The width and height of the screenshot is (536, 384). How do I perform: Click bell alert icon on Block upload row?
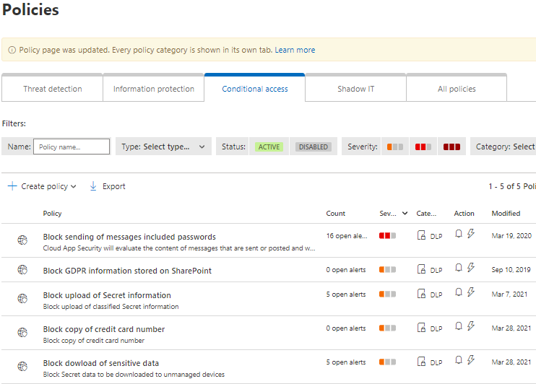click(x=458, y=292)
